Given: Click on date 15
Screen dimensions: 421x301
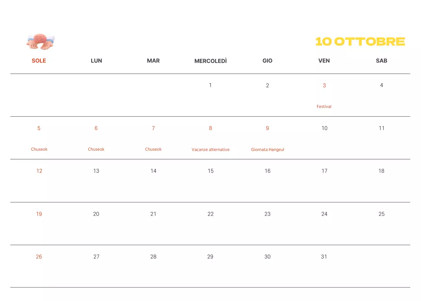Looking at the screenshot, I should pos(210,171).
